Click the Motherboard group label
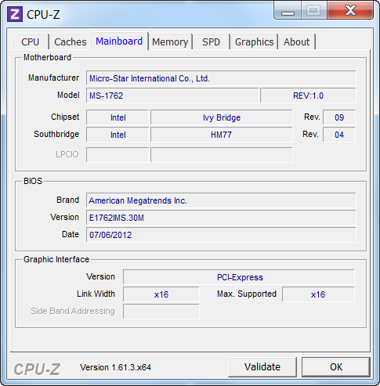 (x=47, y=57)
